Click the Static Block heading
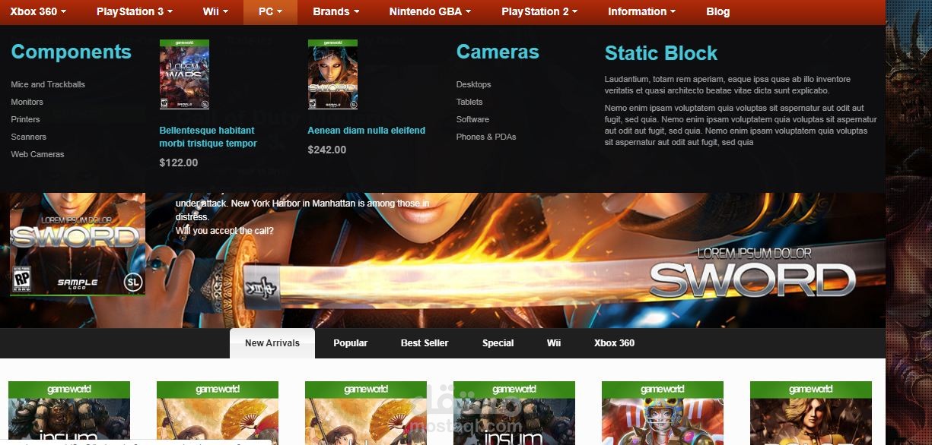The image size is (932, 445). [660, 53]
